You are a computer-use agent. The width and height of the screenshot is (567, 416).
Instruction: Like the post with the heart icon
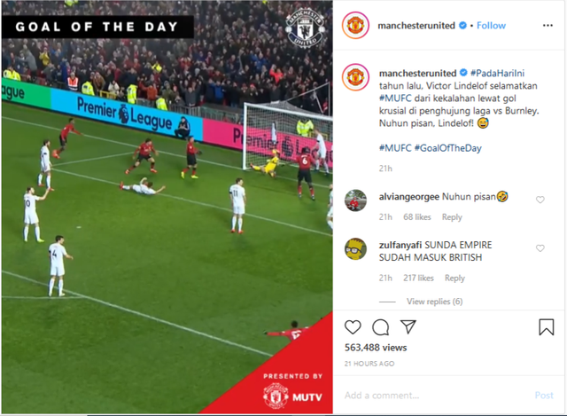coord(353,327)
